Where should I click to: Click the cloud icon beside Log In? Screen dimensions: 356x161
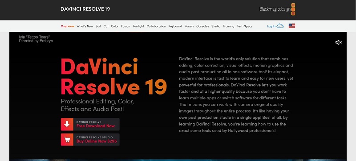point(280,26)
